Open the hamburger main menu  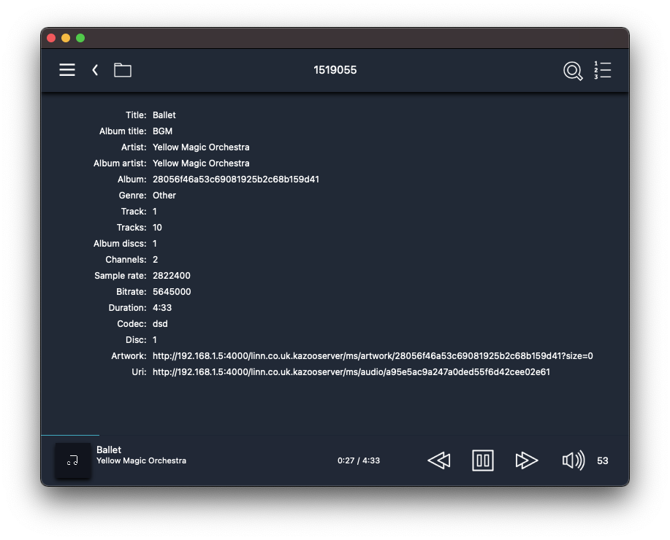67,70
